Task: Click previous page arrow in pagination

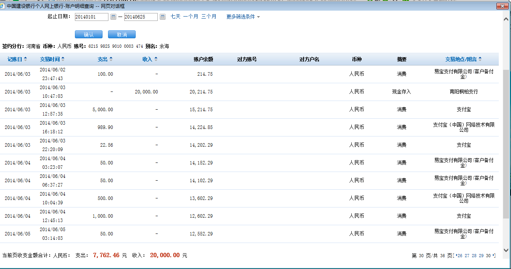Action: (456, 256)
